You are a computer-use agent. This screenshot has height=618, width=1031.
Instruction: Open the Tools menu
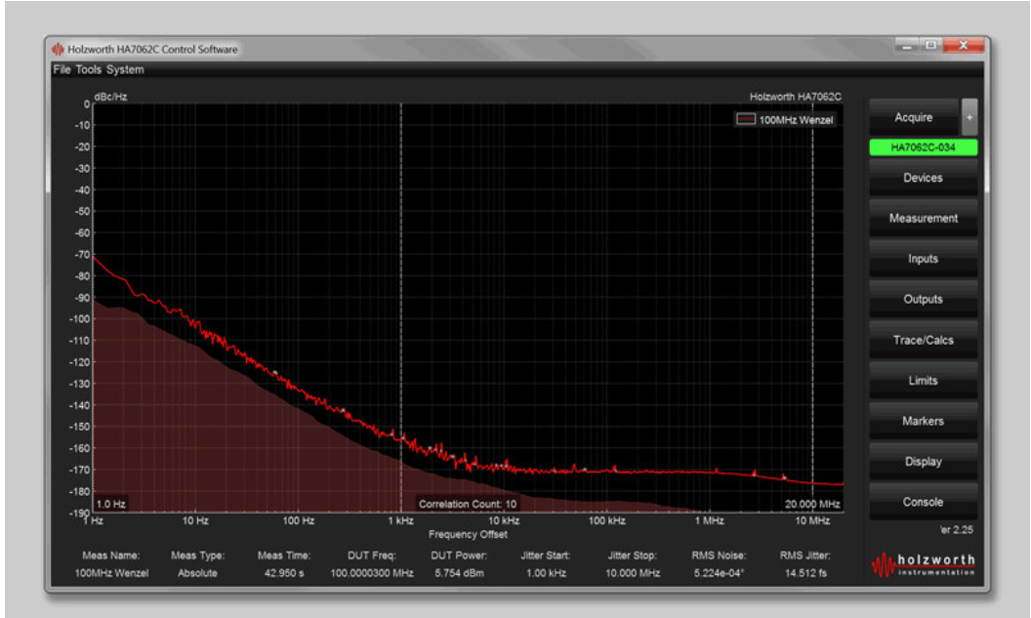coord(89,69)
